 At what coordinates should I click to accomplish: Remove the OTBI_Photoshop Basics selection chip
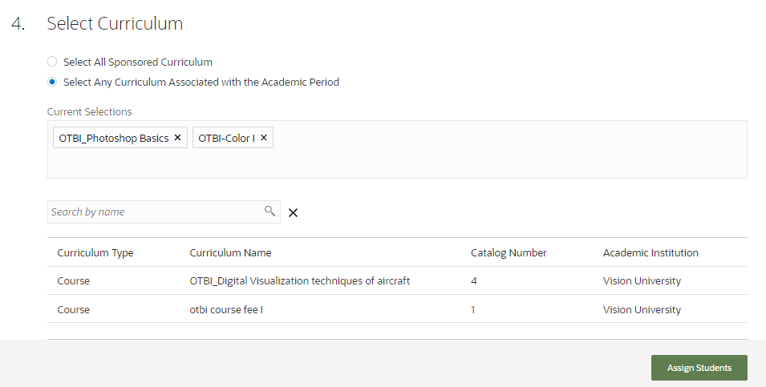(x=178, y=138)
